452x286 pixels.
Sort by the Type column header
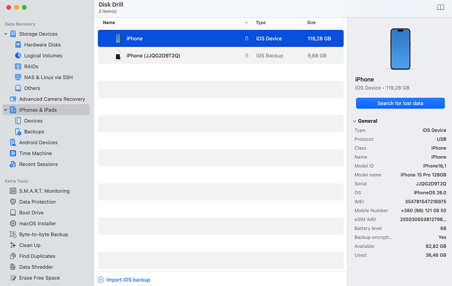tap(261, 23)
